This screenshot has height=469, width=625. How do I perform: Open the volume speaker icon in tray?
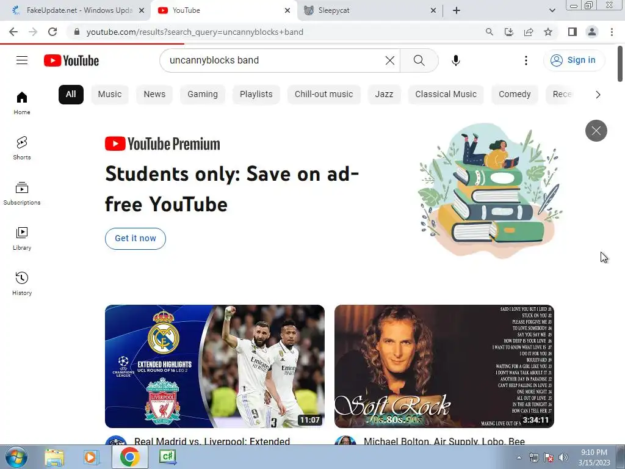click(563, 458)
